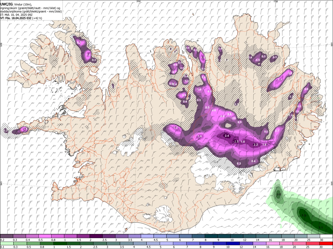Viewport: 333px width, 249px height.
Task: Pick the bright red swatch after bottom-row 30
Action: click(326, 243)
